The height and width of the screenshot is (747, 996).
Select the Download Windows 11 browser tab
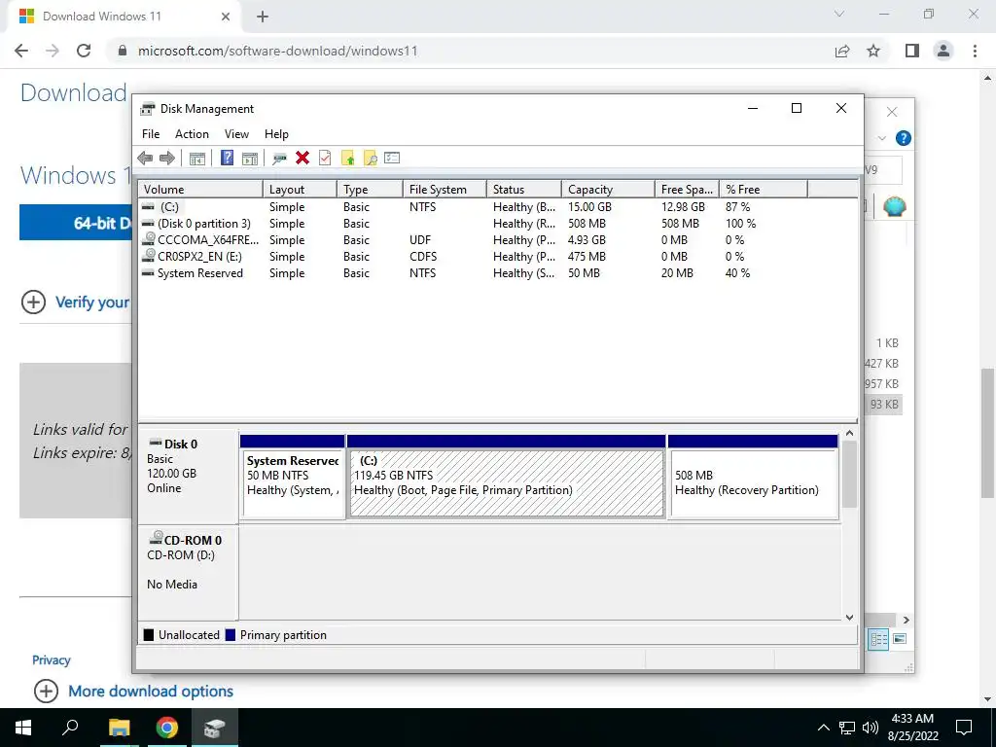[x=124, y=17]
